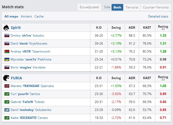Click YEKINDAR's +1.65% swing value
This screenshot has height=125, width=173.
116,86
